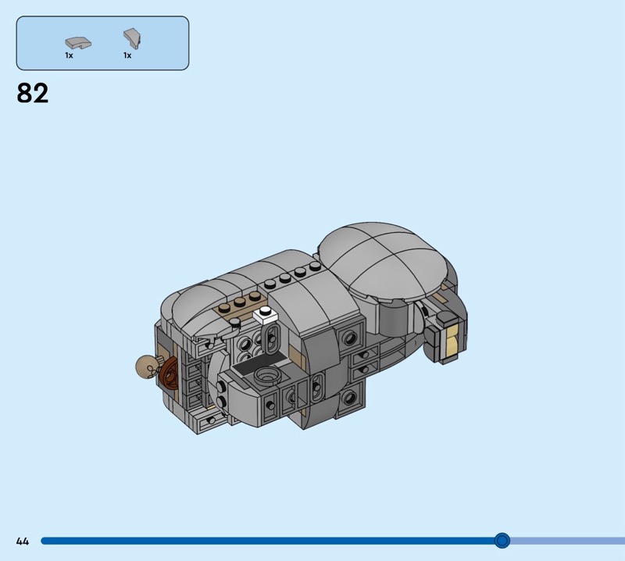Select the cream-colored brick on the model's right end
The image size is (625, 561).
(452, 345)
